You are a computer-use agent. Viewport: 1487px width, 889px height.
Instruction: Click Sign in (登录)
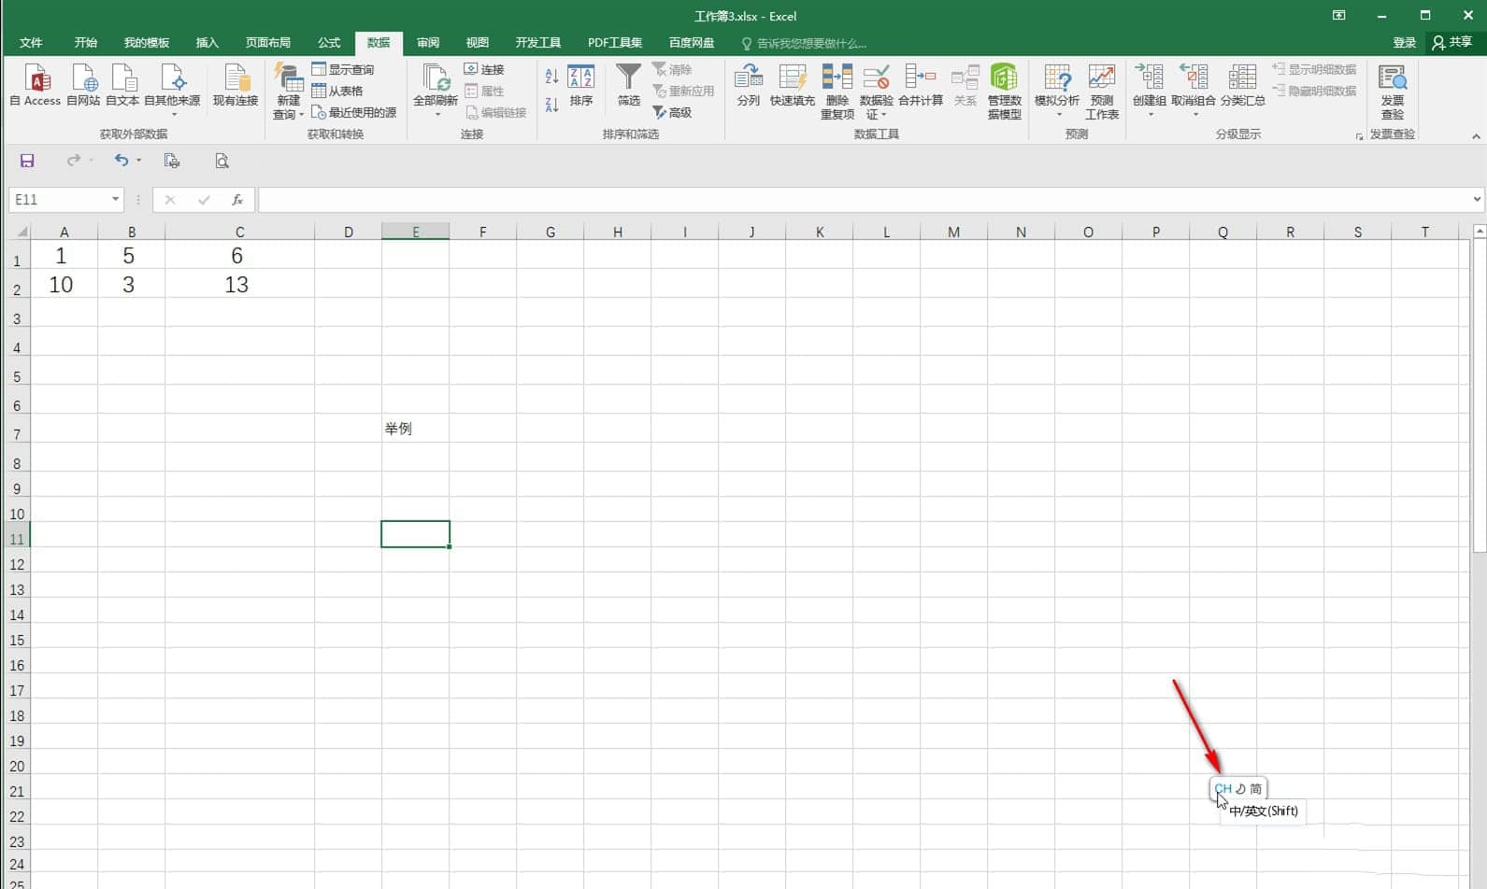[x=1405, y=43]
